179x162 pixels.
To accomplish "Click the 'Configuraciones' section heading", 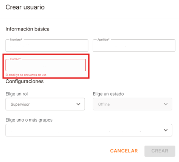I will click(25, 81).
